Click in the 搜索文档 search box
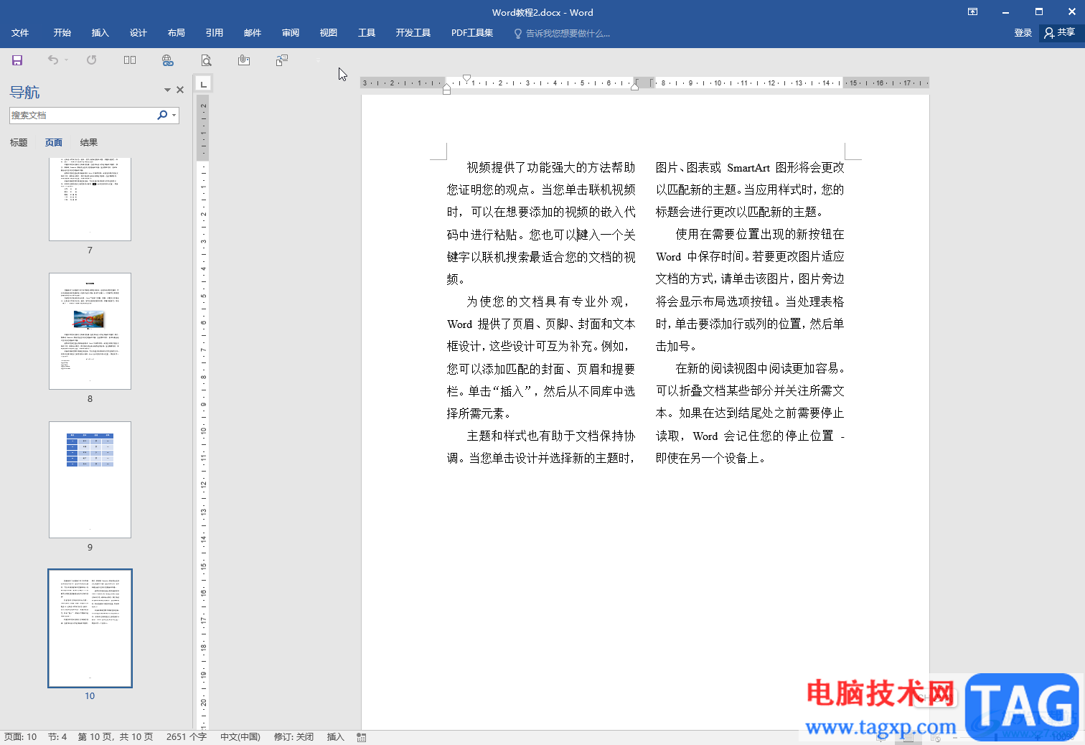Image resolution: width=1085 pixels, height=745 pixels. point(81,115)
